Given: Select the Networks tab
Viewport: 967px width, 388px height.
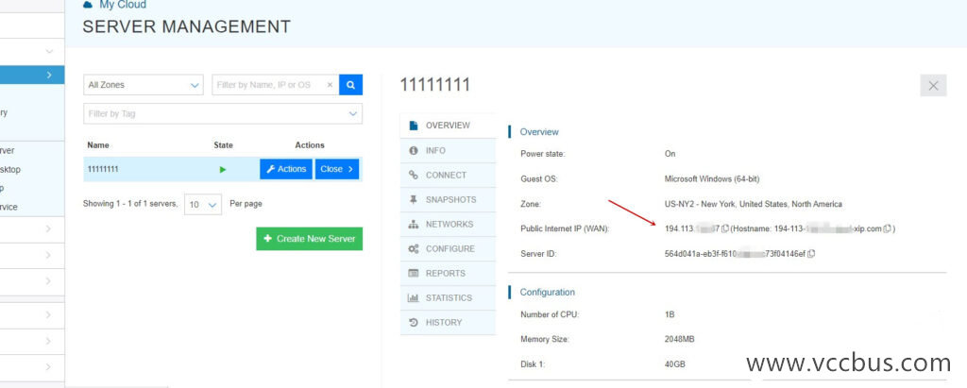Looking at the screenshot, I should point(448,224).
